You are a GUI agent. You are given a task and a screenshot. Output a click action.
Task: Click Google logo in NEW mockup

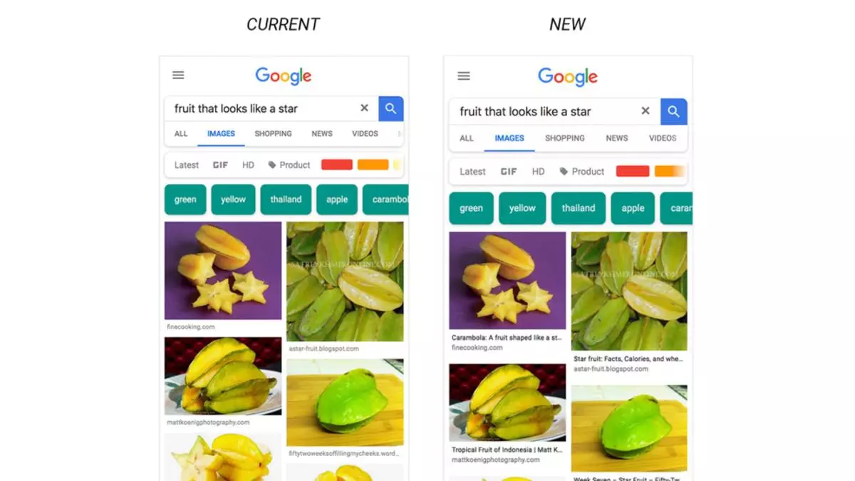[x=568, y=76]
